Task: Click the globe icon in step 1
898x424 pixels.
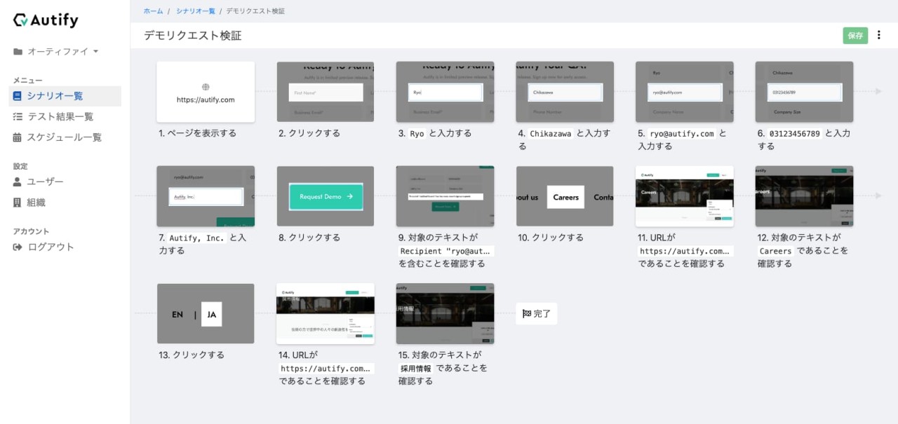Action: coord(206,87)
